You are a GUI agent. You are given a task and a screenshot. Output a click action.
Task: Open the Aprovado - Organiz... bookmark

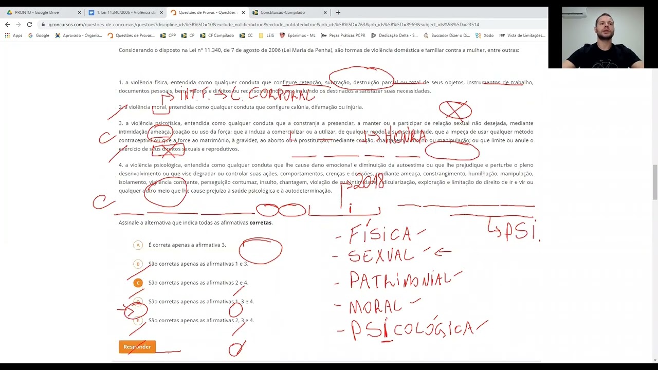79,35
